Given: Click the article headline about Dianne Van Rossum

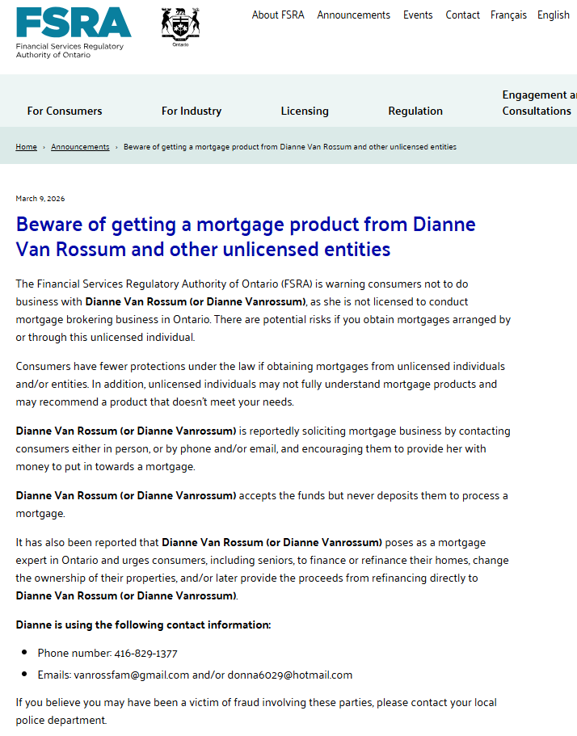Looking at the screenshot, I should [246, 237].
